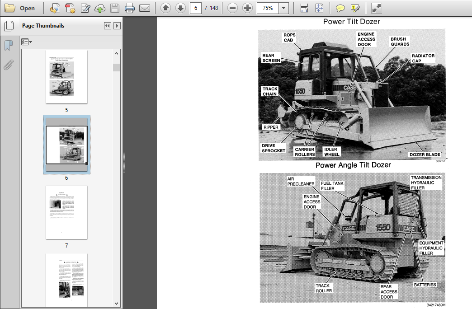
Task: Click the BATTERIES label
Action: pos(425,285)
